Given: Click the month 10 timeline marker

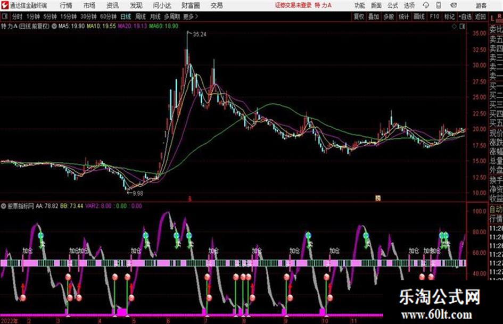Looking at the screenshot, I should pos(325,321).
